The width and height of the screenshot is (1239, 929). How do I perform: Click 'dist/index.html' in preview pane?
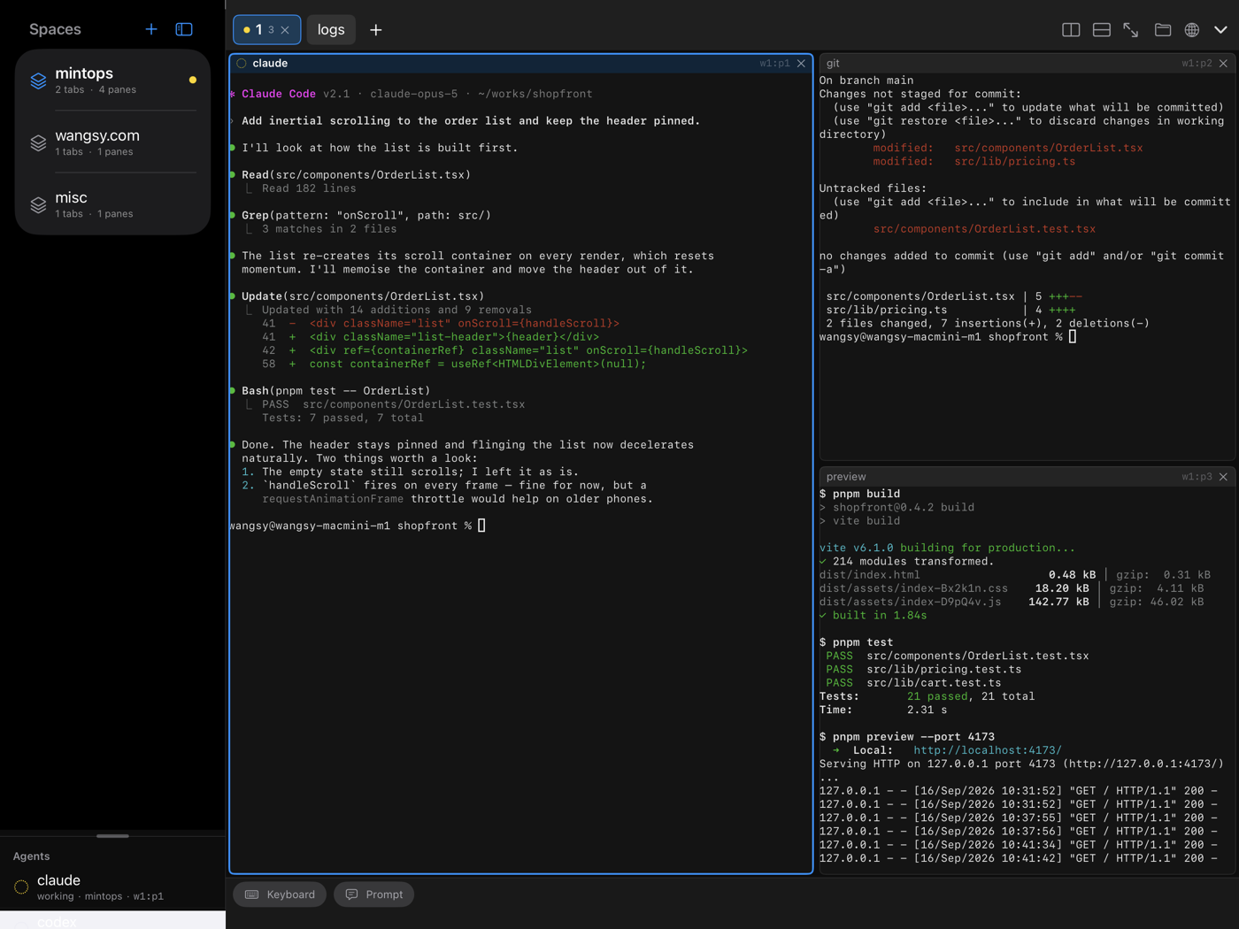pyautogui.click(x=870, y=575)
